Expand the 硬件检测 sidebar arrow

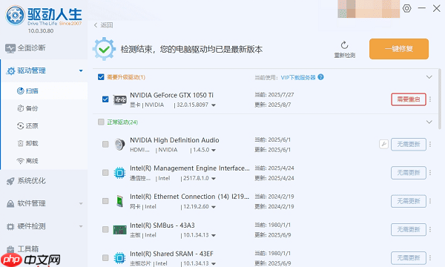tap(81, 226)
